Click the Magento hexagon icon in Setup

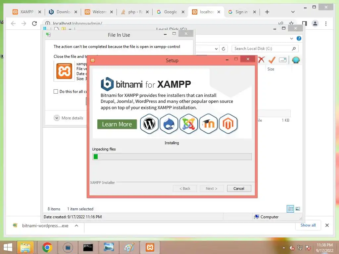tap(228, 124)
